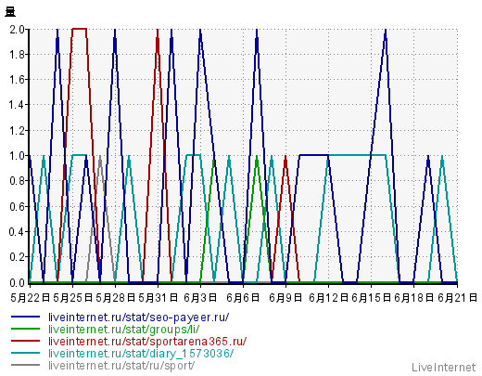Click the 6月15日 date label on axis
The height and width of the screenshot is (376, 482).
click(371, 298)
